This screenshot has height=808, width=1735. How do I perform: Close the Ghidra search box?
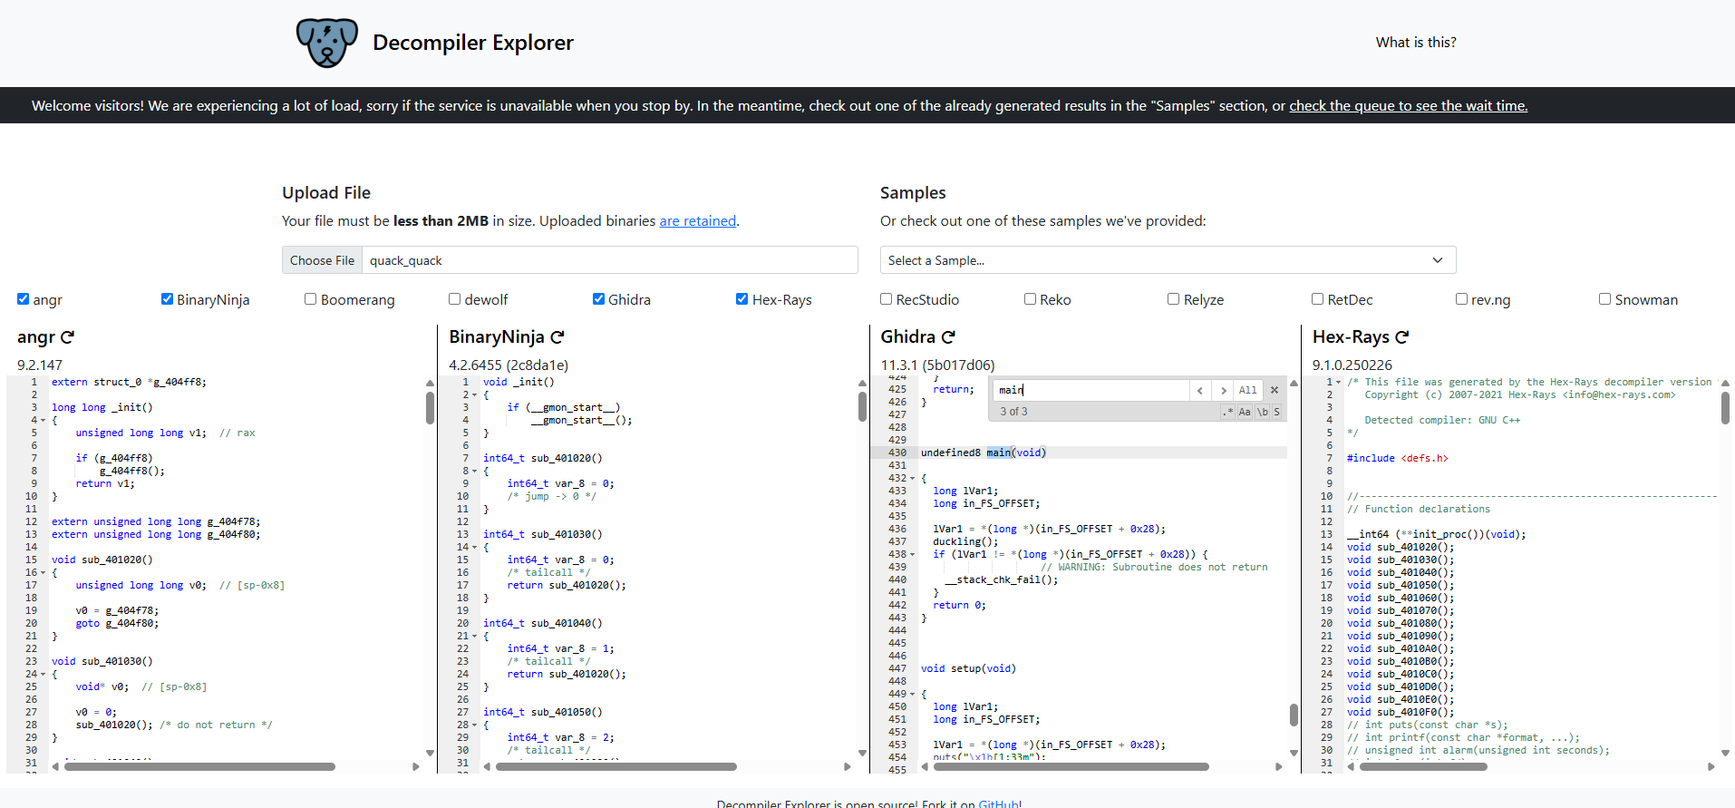[1274, 390]
